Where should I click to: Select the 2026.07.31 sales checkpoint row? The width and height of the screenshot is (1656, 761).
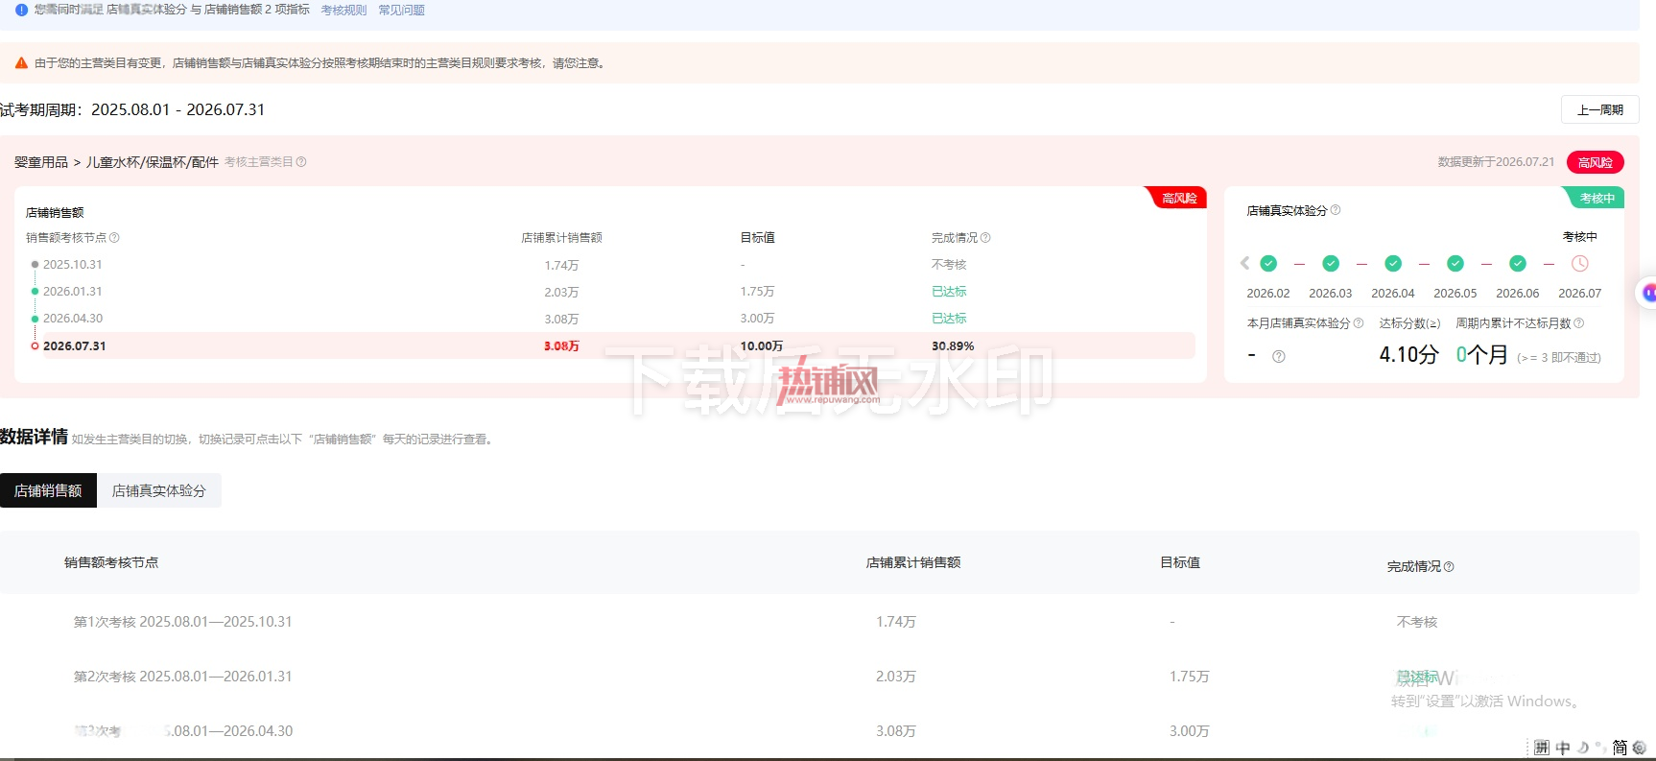pyautogui.click(x=614, y=345)
